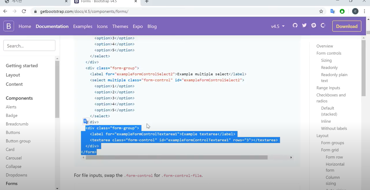This screenshot has height=190, width=370.
Task: Click the left sidebar vertical scrollbar thumb
Action: [57, 89]
